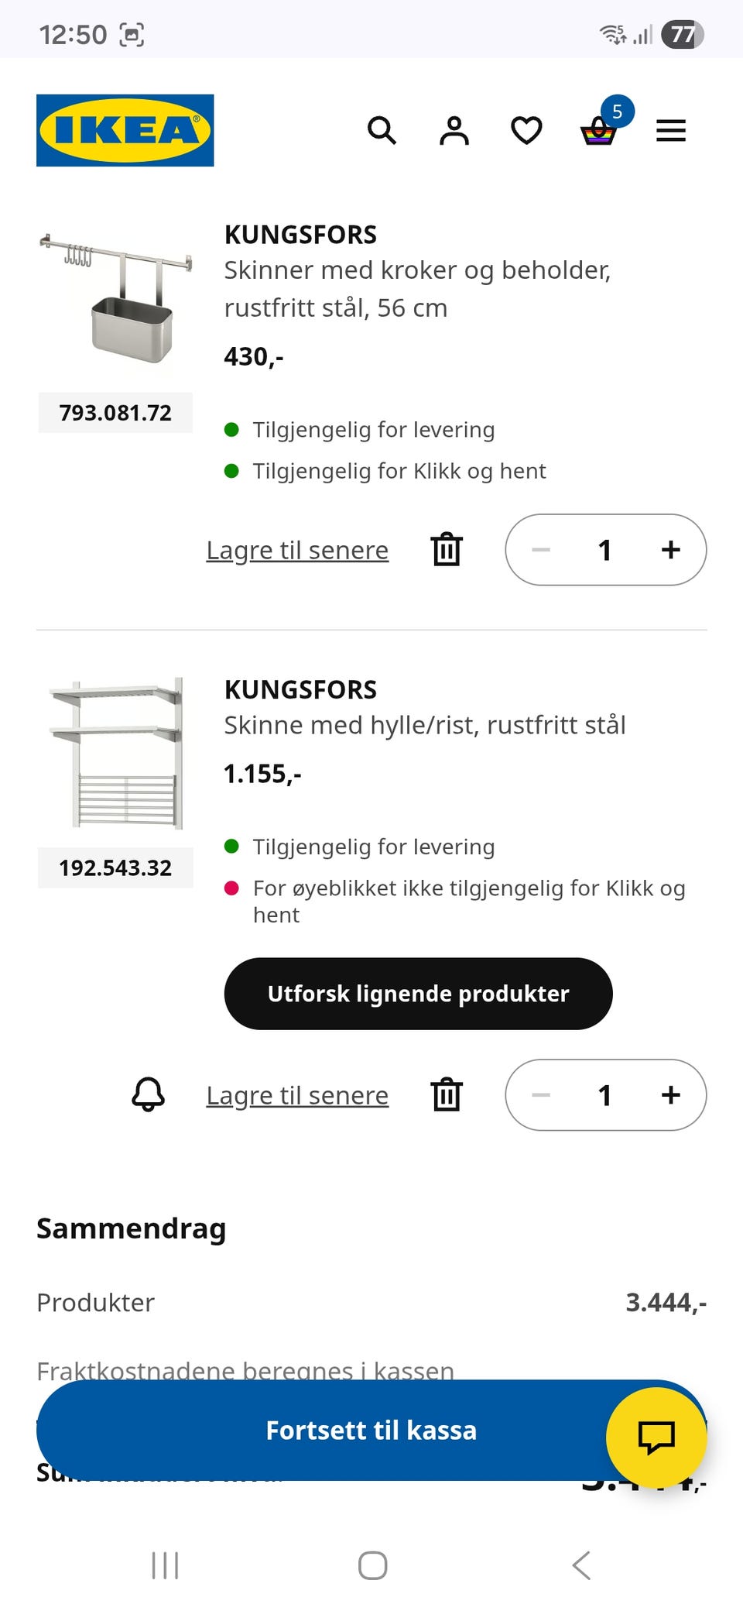This screenshot has height=1611, width=743.
Task: Tap the IKEA logo
Action: pos(125,130)
